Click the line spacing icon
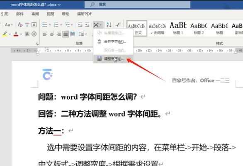 (x=81, y=34)
